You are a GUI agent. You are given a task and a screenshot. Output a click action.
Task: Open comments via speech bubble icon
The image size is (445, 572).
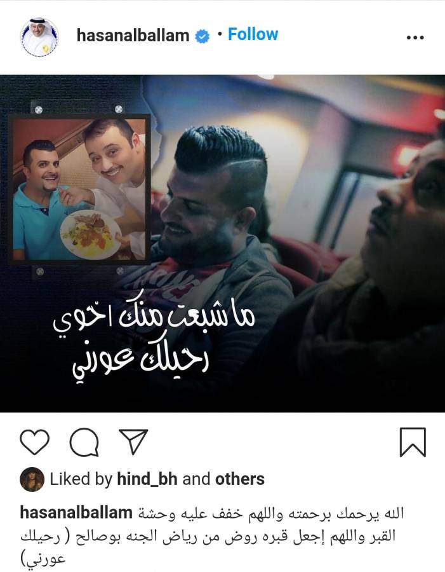84,442
